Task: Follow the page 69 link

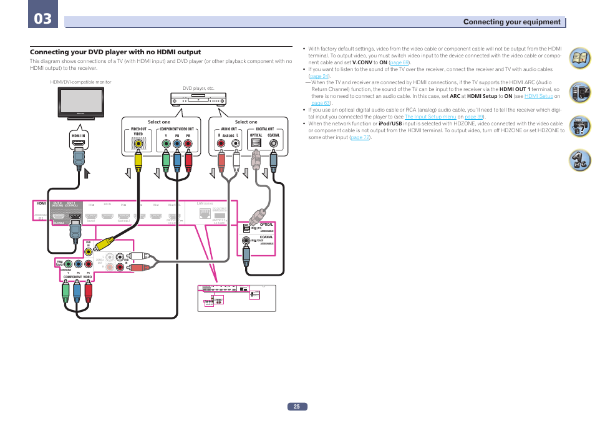Action: click(x=399, y=62)
